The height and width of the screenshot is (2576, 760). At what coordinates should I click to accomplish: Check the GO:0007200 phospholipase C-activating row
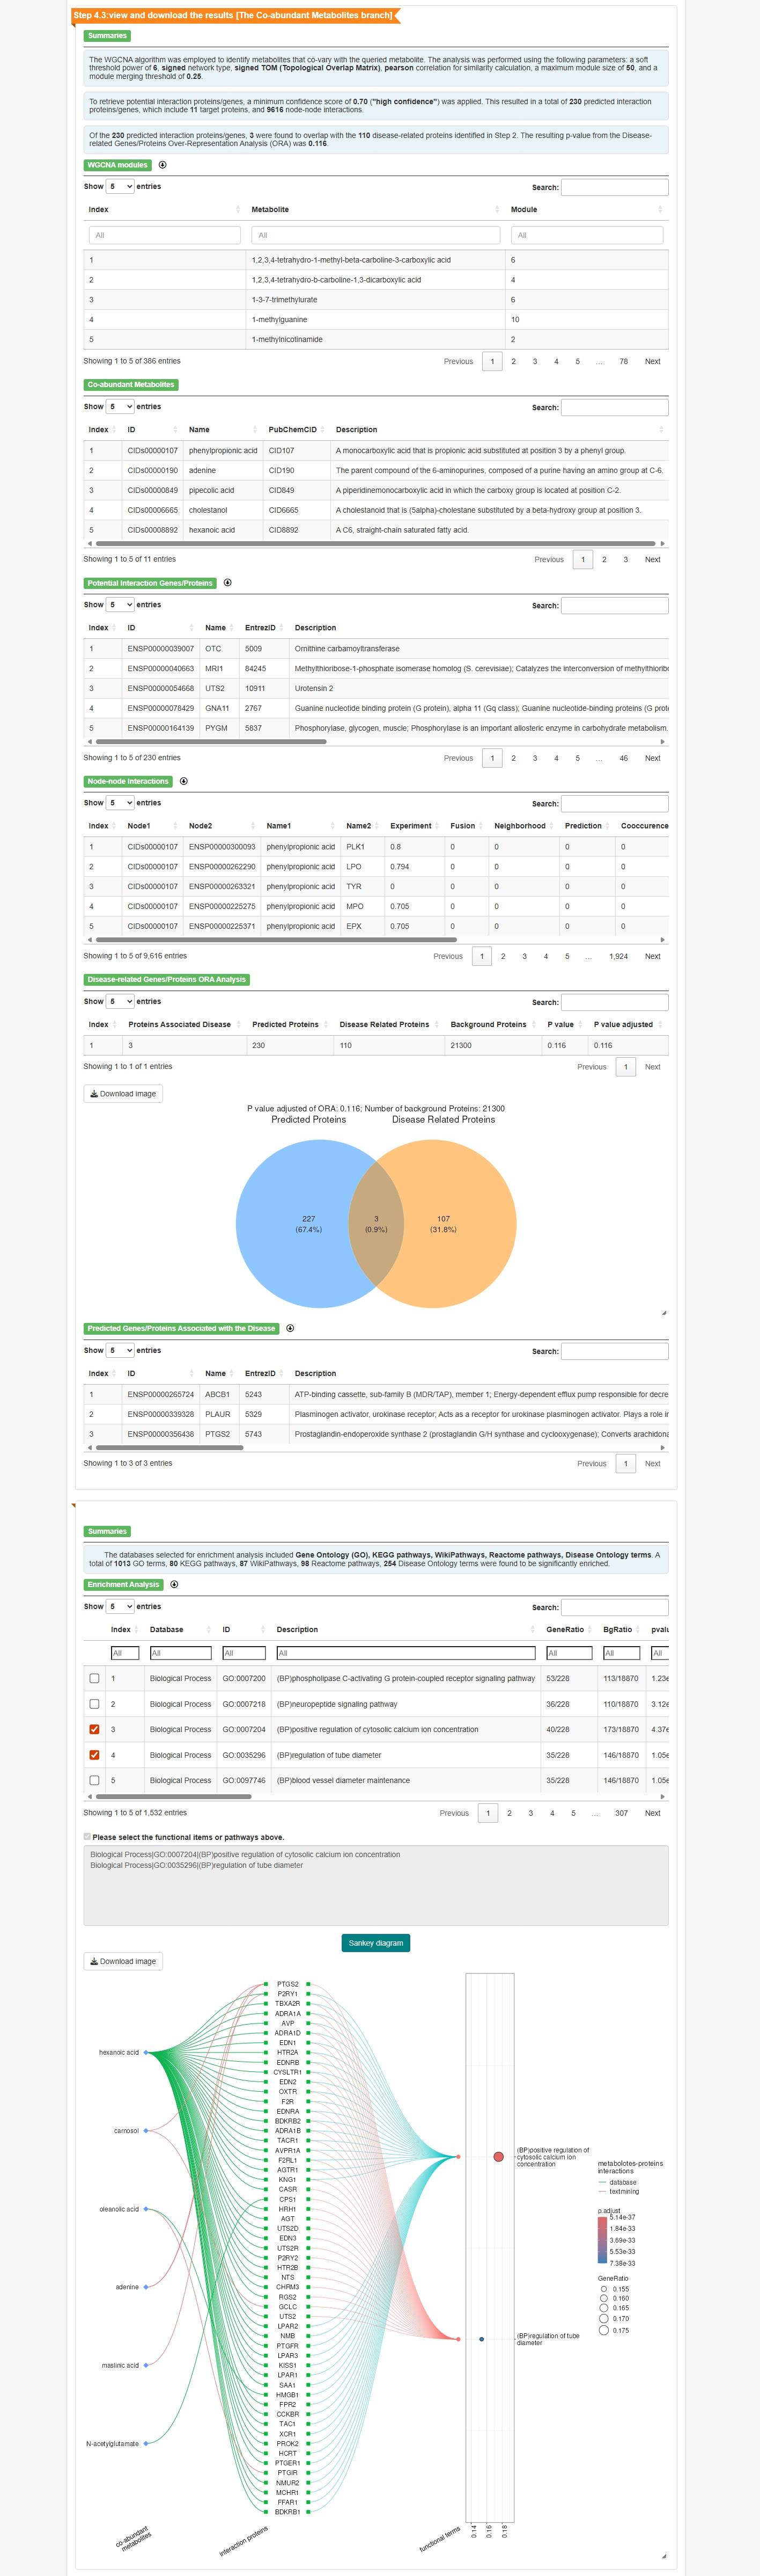[95, 1678]
